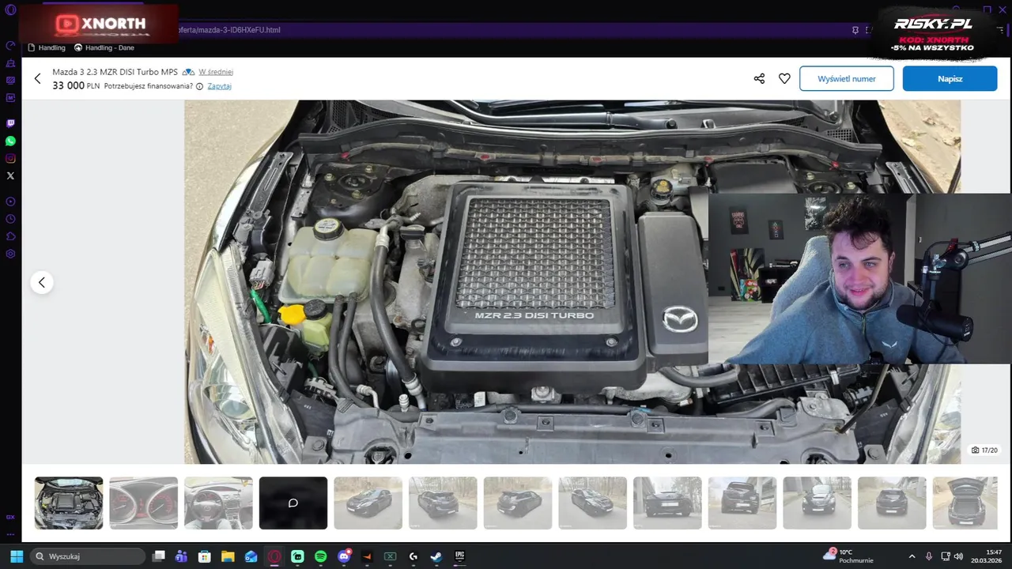Open File Explorer from the taskbar
Viewport: 1012px width, 569px height.
(x=228, y=556)
